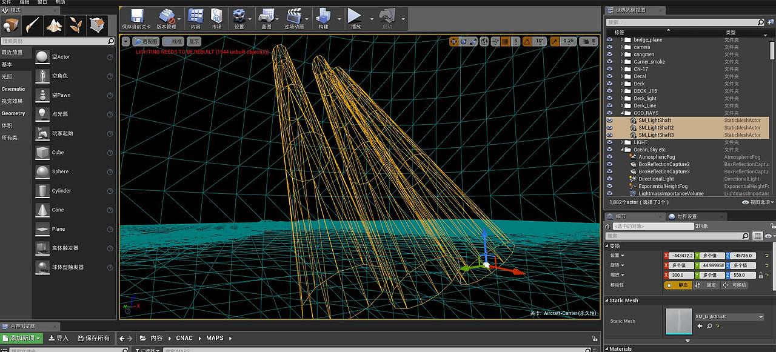Open 蓝图 blueprints toolbar icon
The image size is (776, 352).
(x=266, y=16)
